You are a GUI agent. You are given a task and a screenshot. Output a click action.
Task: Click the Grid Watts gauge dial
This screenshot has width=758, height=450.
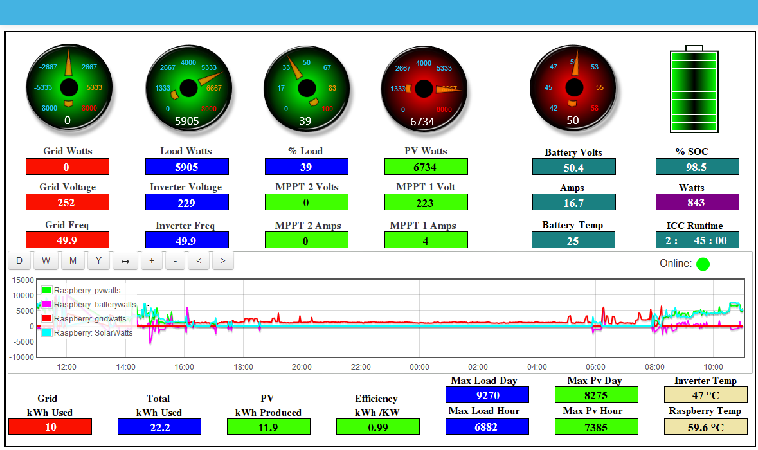click(x=69, y=87)
